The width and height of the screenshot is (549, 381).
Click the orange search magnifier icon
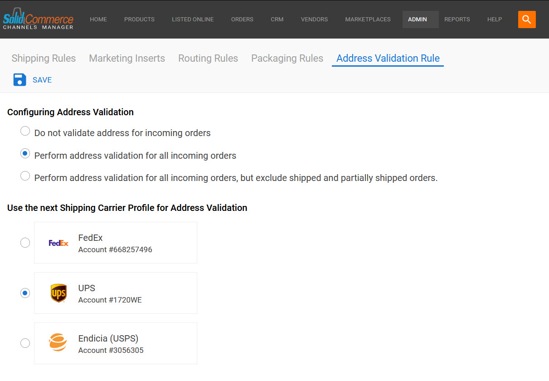coord(527,20)
